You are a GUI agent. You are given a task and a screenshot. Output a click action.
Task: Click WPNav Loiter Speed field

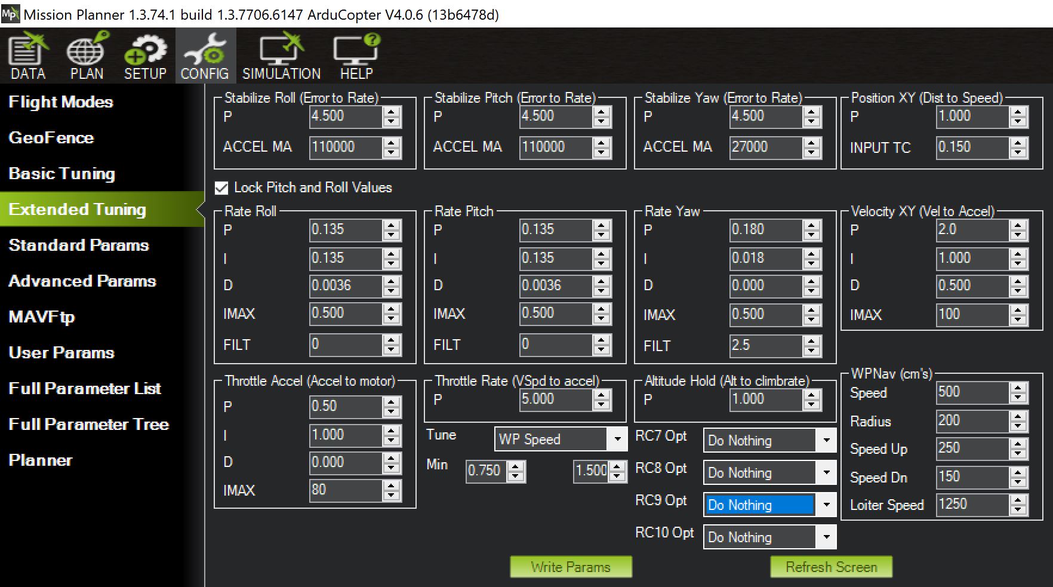point(972,504)
